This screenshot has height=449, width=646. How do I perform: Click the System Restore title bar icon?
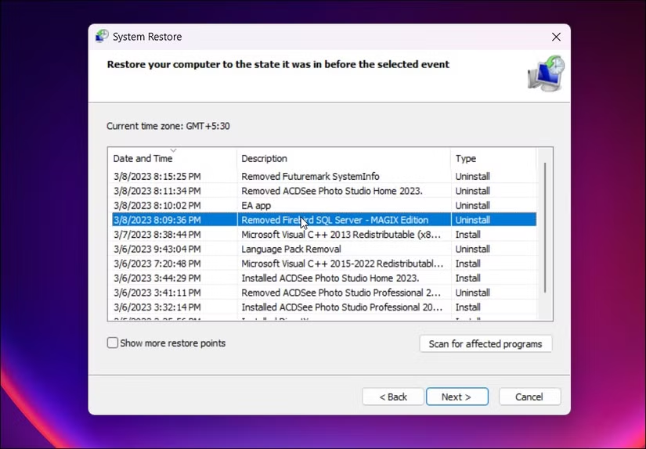102,36
